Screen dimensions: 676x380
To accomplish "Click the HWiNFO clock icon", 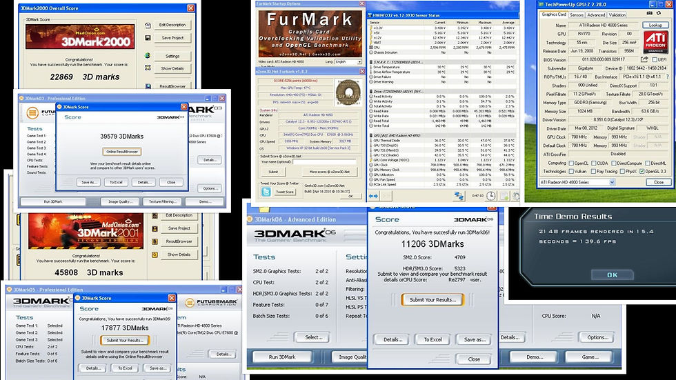I will pos(491,196).
